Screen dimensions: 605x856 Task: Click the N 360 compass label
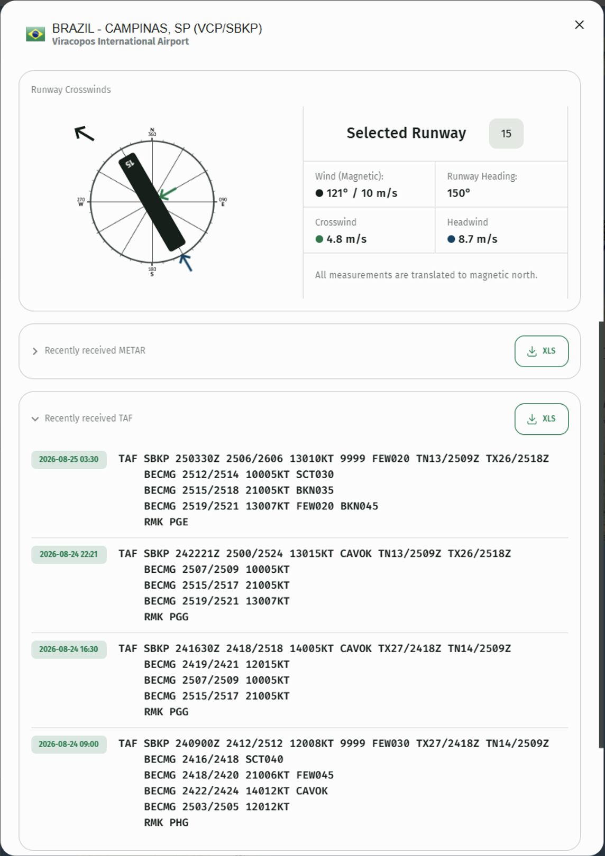click(152, 132)
